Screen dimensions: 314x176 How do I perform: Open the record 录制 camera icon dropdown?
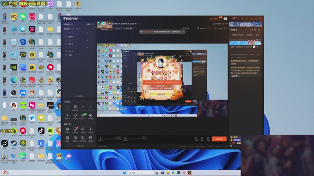pos(202,138)
